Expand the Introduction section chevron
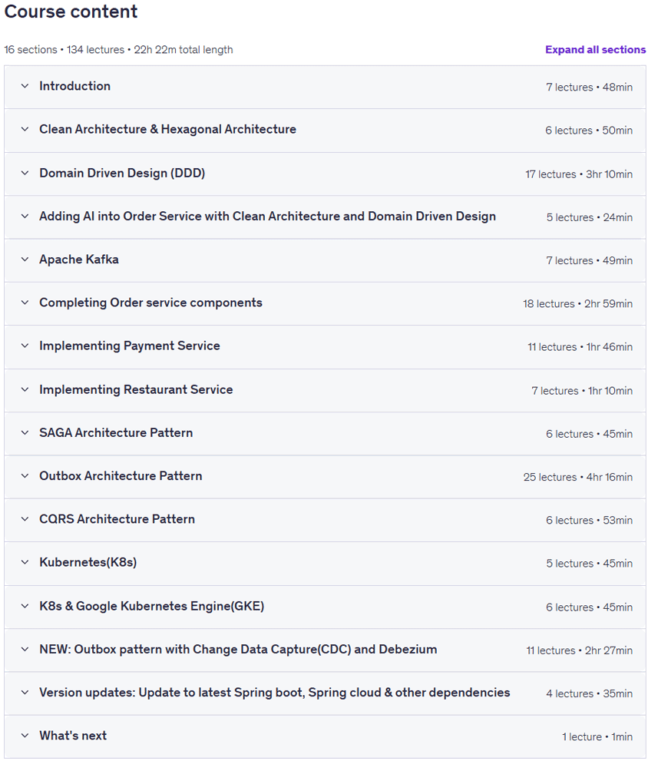Viewport: 648px width, 761px height. (x=25, y=86)
